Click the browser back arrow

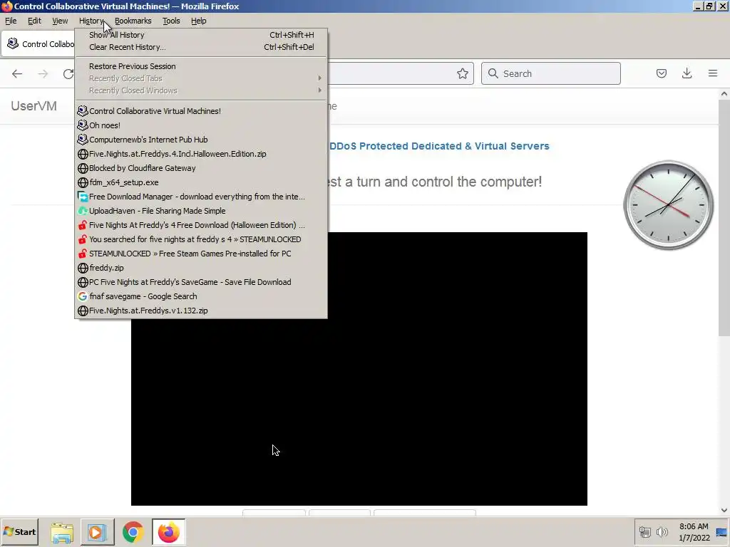17,73
